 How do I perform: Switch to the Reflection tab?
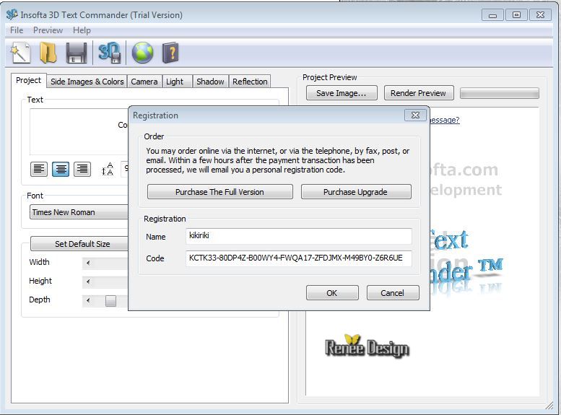pos(250,82)
